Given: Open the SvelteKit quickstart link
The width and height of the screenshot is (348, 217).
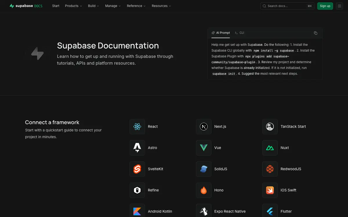Looking at the screenshot, I should (x=155, y=169).
